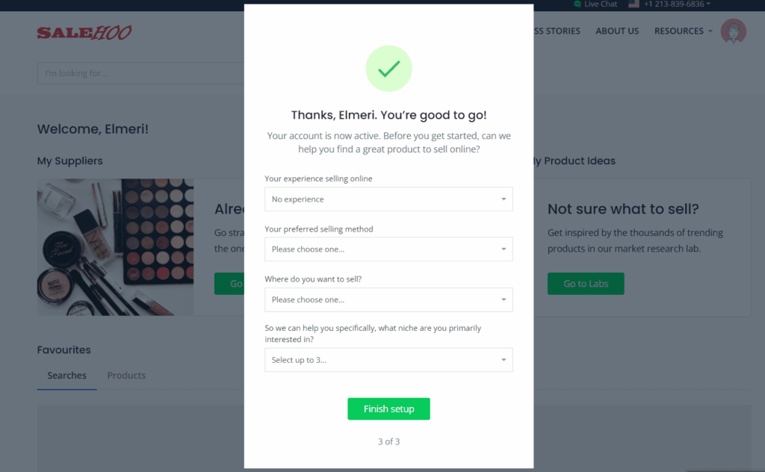Open the experience selling online dropdown
765x472 pixels.
(x=388, y=199)
